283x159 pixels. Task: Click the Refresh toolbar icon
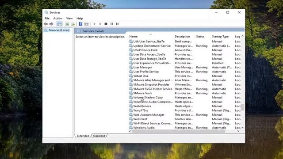tap(67, 24)
